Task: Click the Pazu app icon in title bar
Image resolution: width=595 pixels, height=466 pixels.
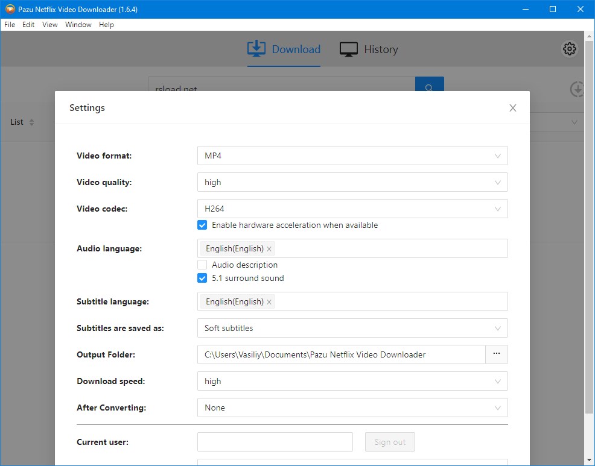Action: (x=9, y=9)
